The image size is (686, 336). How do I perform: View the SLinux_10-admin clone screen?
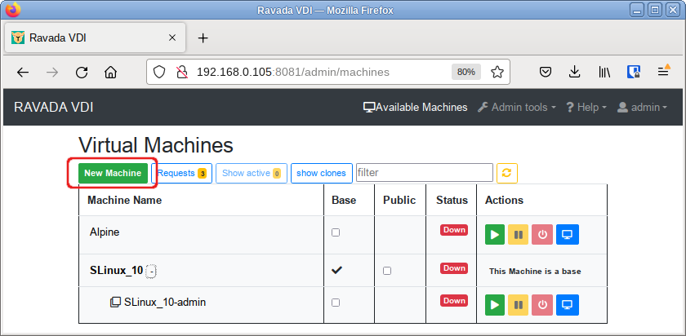coord(567,305)
